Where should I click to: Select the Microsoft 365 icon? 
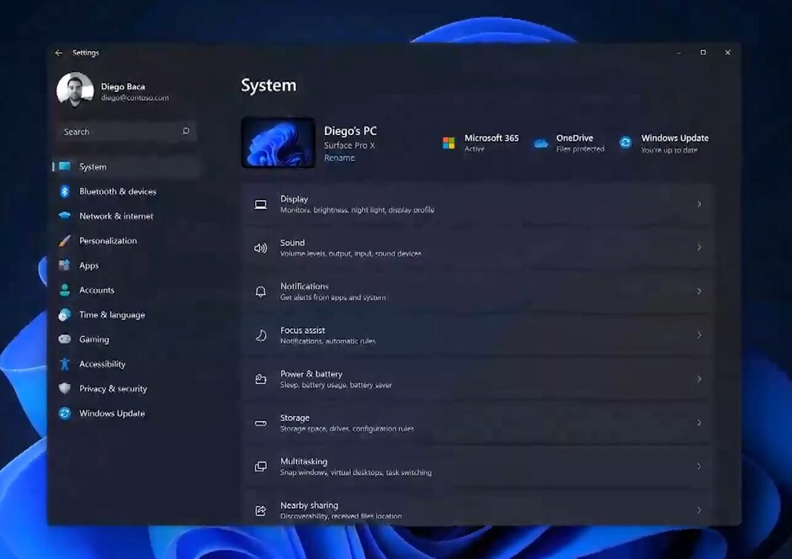[x=448, y=142]
